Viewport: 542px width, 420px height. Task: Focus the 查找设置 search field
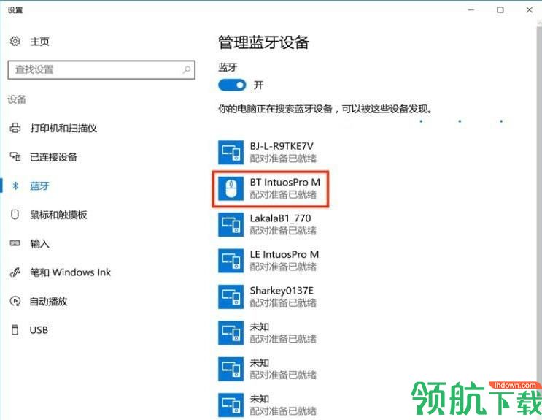[101, 70]
